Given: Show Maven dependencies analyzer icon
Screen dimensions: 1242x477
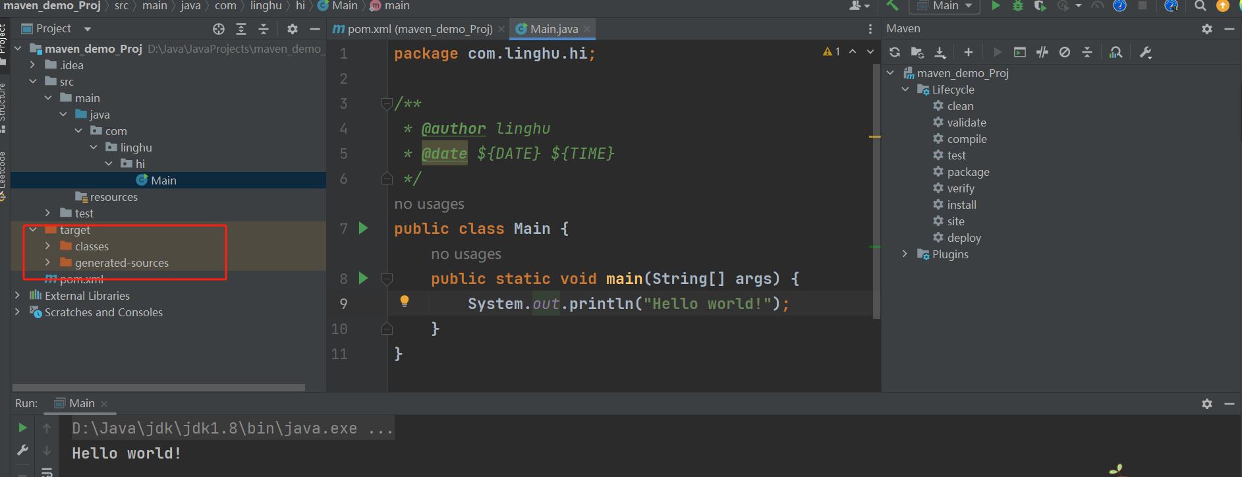Looking at the screenshot, I should pos(1115,52).
